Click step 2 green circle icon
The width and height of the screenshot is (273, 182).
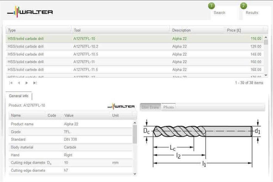[x=244, y=6]
